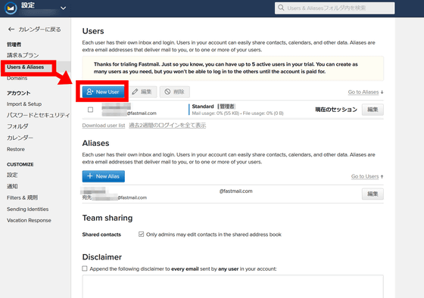Focus the Users & Aliases search field

(x=335, y=8)
